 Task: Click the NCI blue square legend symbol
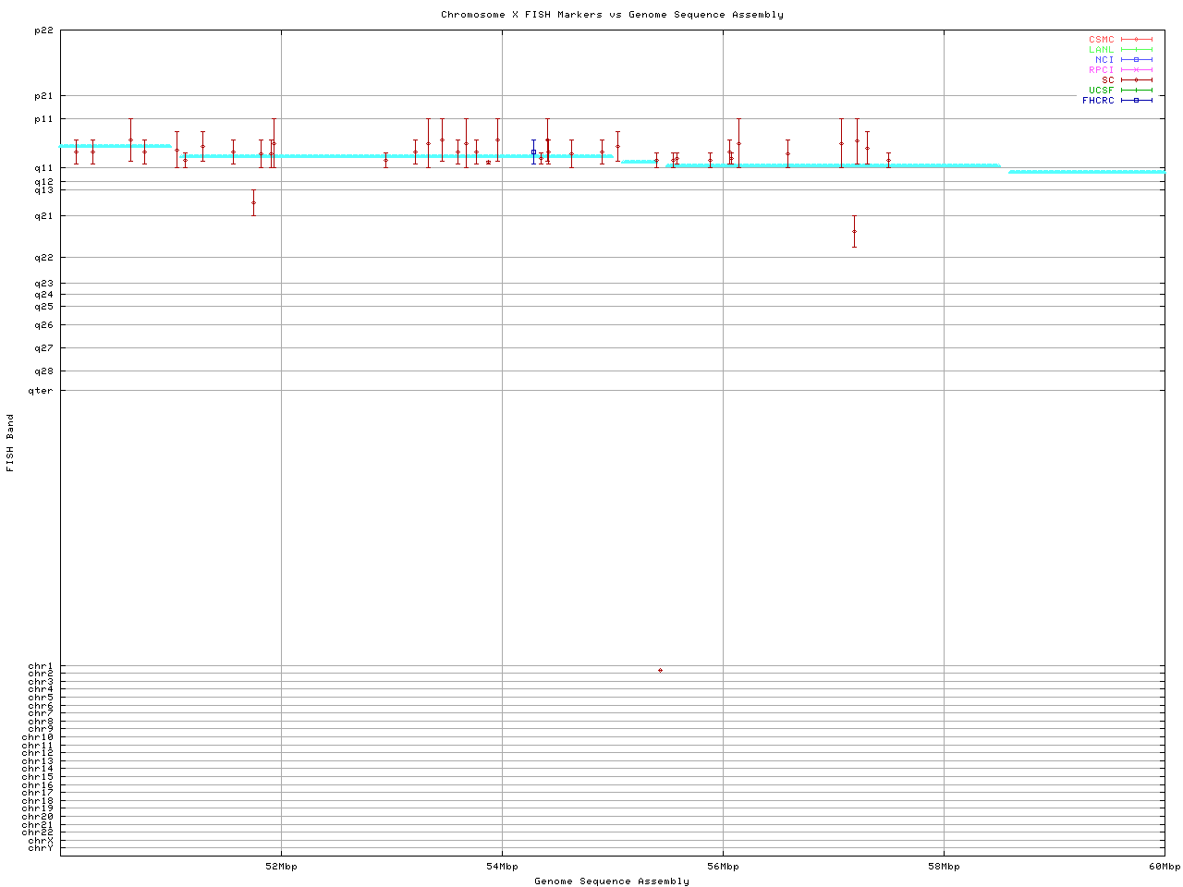1136,60
